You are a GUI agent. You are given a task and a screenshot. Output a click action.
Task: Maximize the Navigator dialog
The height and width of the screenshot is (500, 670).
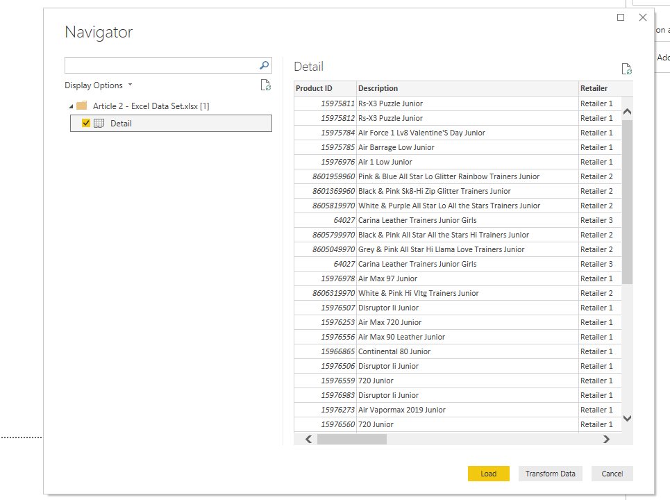point(621,17)
